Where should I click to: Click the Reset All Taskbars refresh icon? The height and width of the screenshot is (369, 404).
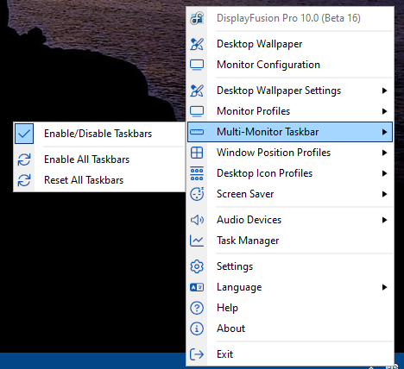(x=24, y=180)
